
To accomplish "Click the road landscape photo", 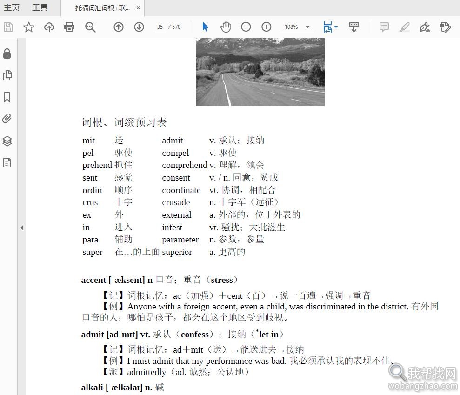I will (x=260, y=72).
